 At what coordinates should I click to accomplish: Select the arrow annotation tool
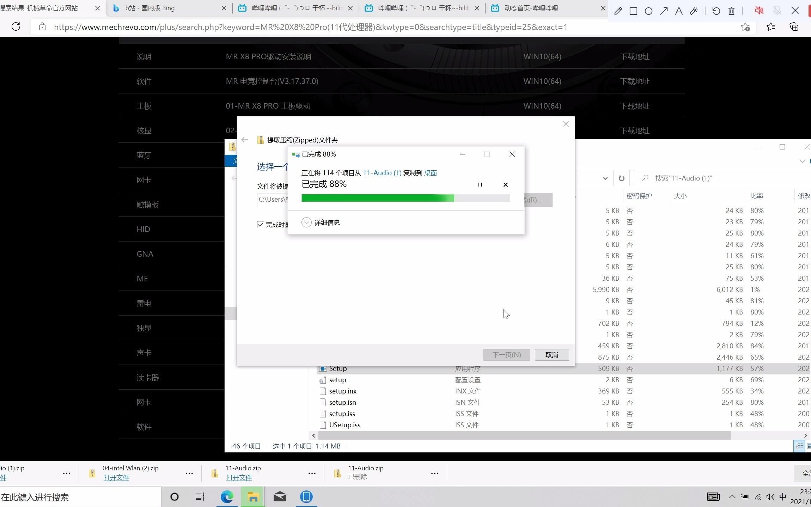[x=664, y=11]
